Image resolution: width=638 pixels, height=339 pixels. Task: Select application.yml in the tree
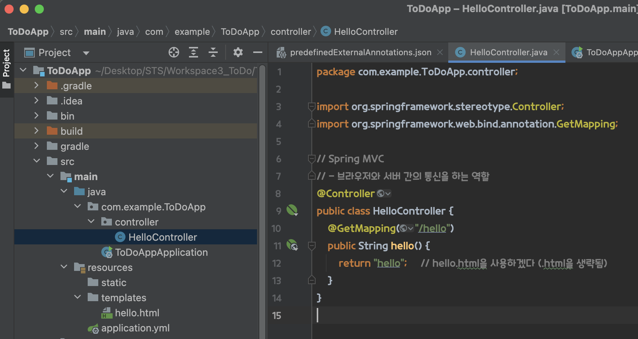point(136,328)
